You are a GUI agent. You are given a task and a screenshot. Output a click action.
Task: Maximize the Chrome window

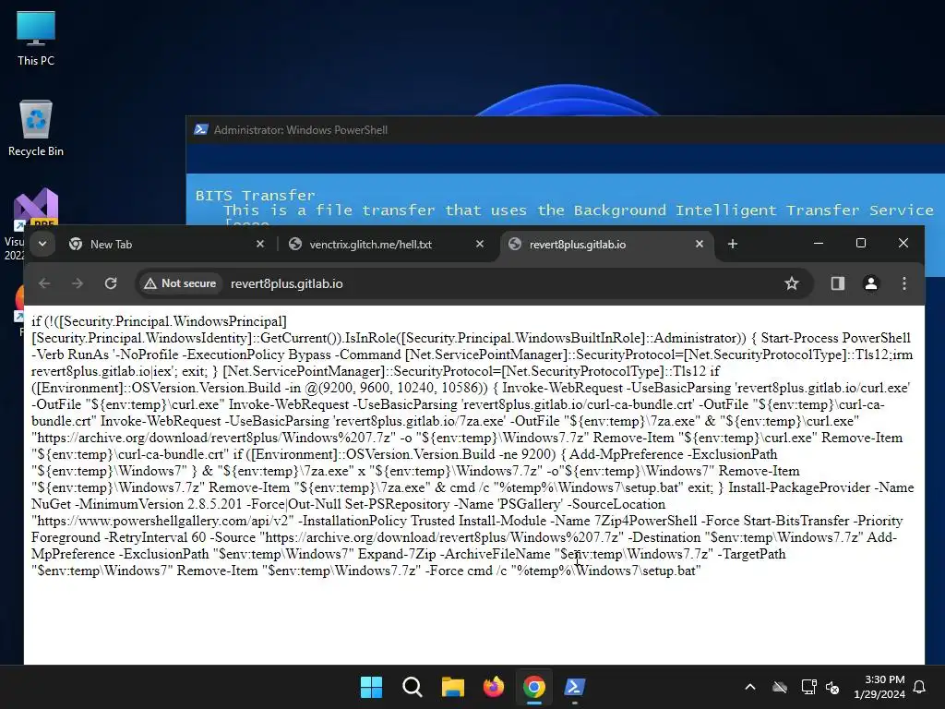pos(861,243)
